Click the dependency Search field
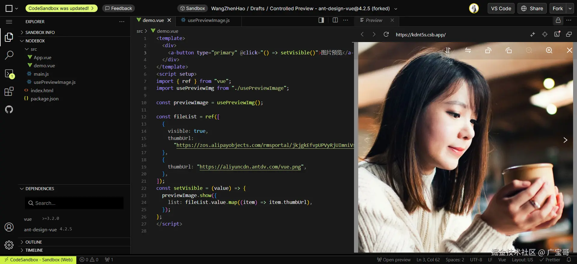577x264 pixels. click(x=74, y=203)
